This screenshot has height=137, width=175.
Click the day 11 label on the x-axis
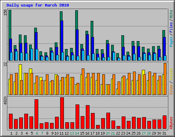click(x=62, y=133)
